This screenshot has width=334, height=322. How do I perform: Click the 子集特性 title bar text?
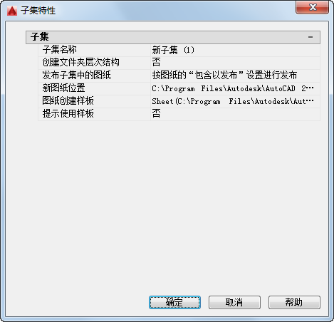38,11
